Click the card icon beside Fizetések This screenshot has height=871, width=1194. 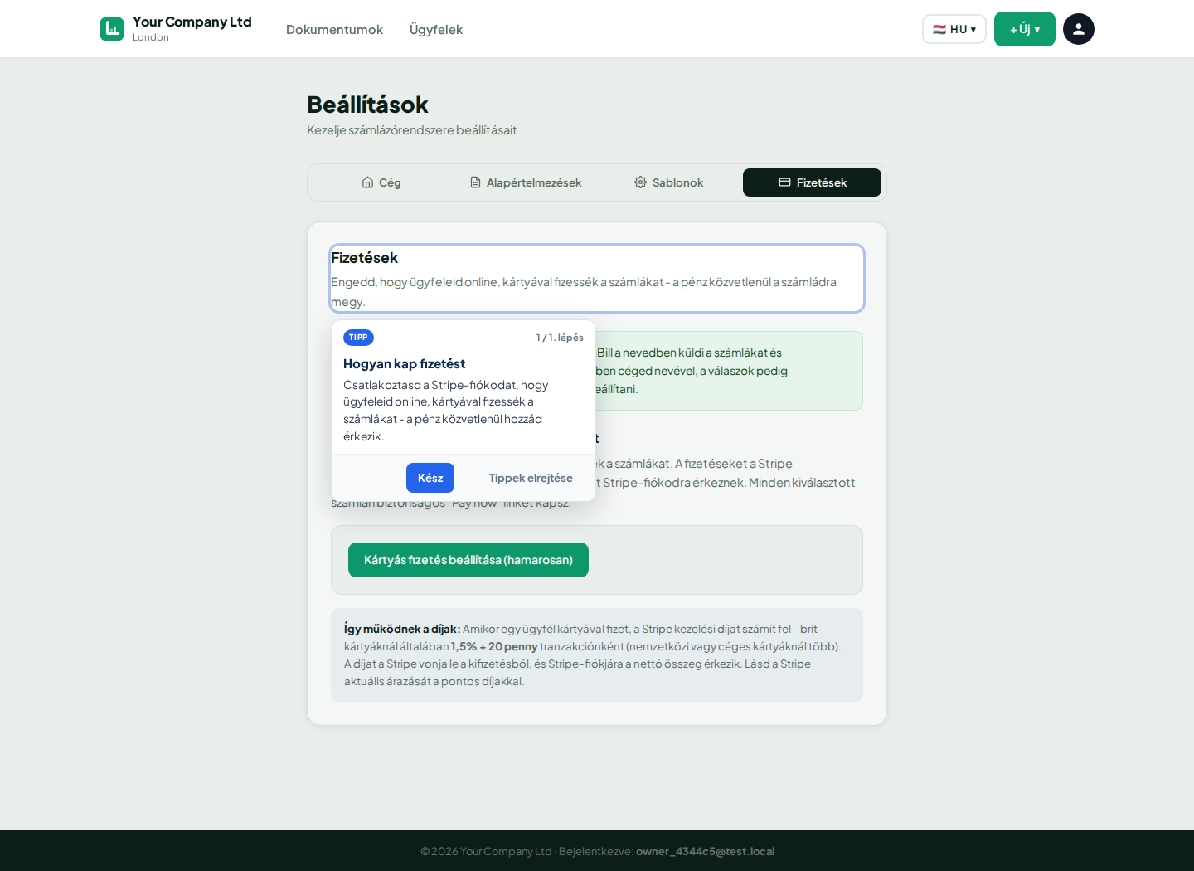(784, 182)
